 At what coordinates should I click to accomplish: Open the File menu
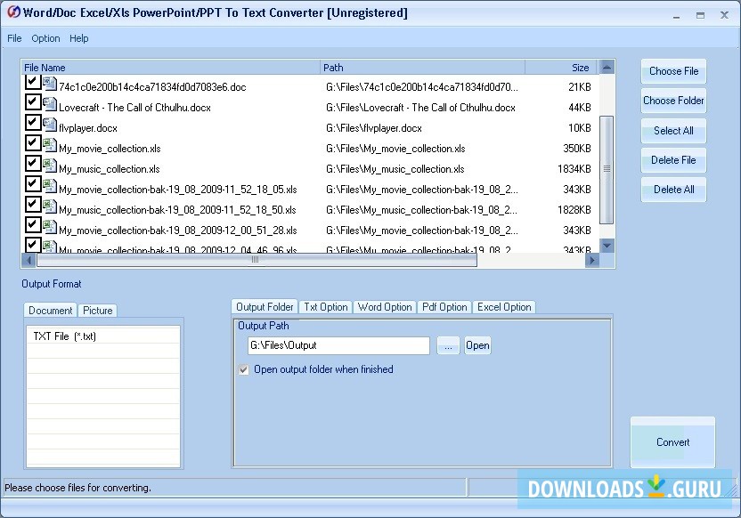tap(14, 38)
